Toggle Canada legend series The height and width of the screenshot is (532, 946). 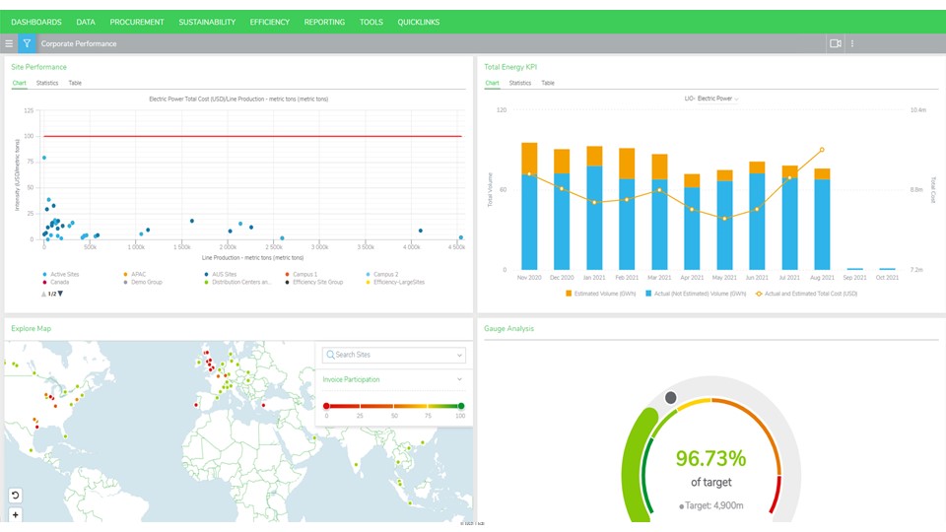55,283
